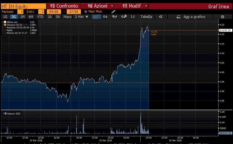The height and width of the screenshot is (144, 233).
Task: Click the 97) Modif button
Action: [x=132, y=6]
